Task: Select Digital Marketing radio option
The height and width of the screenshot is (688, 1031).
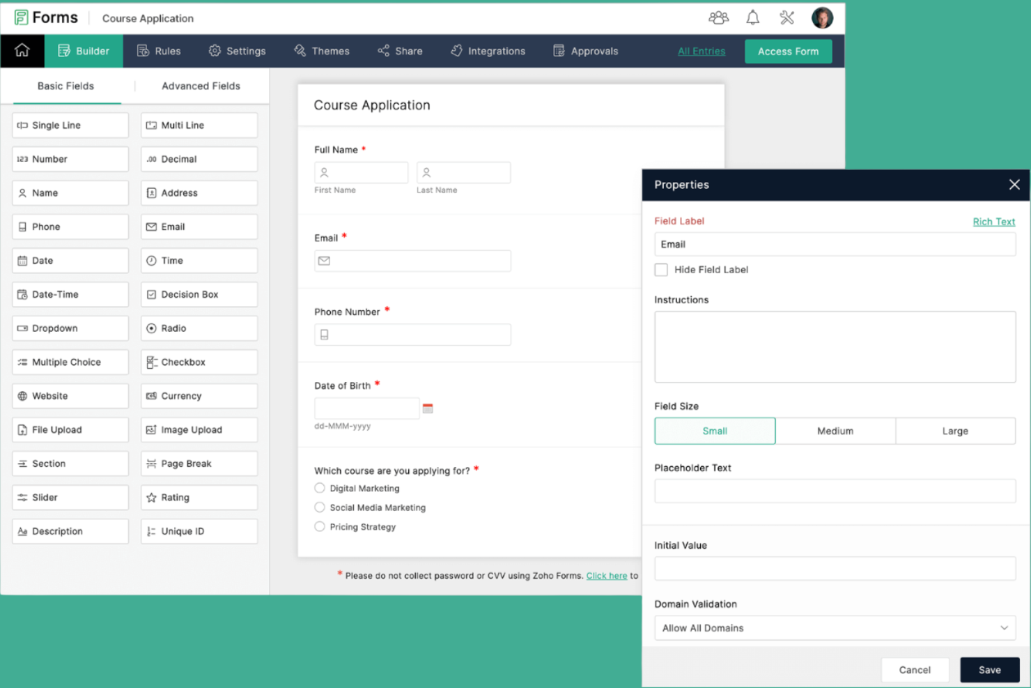Action: click(x=320, y=488)
